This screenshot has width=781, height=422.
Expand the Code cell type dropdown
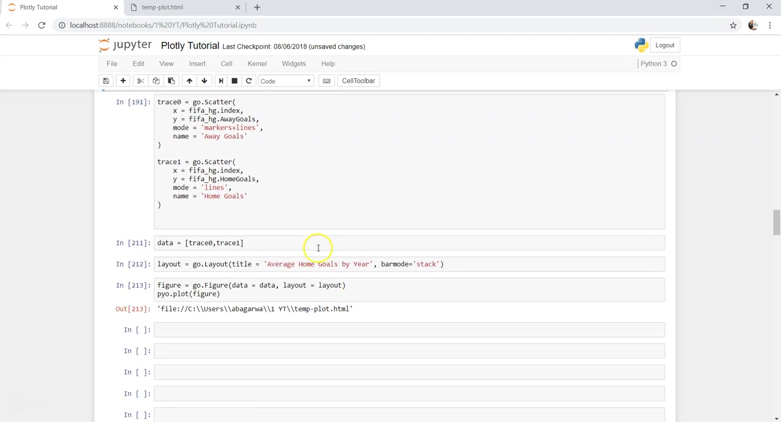point(286,81)
